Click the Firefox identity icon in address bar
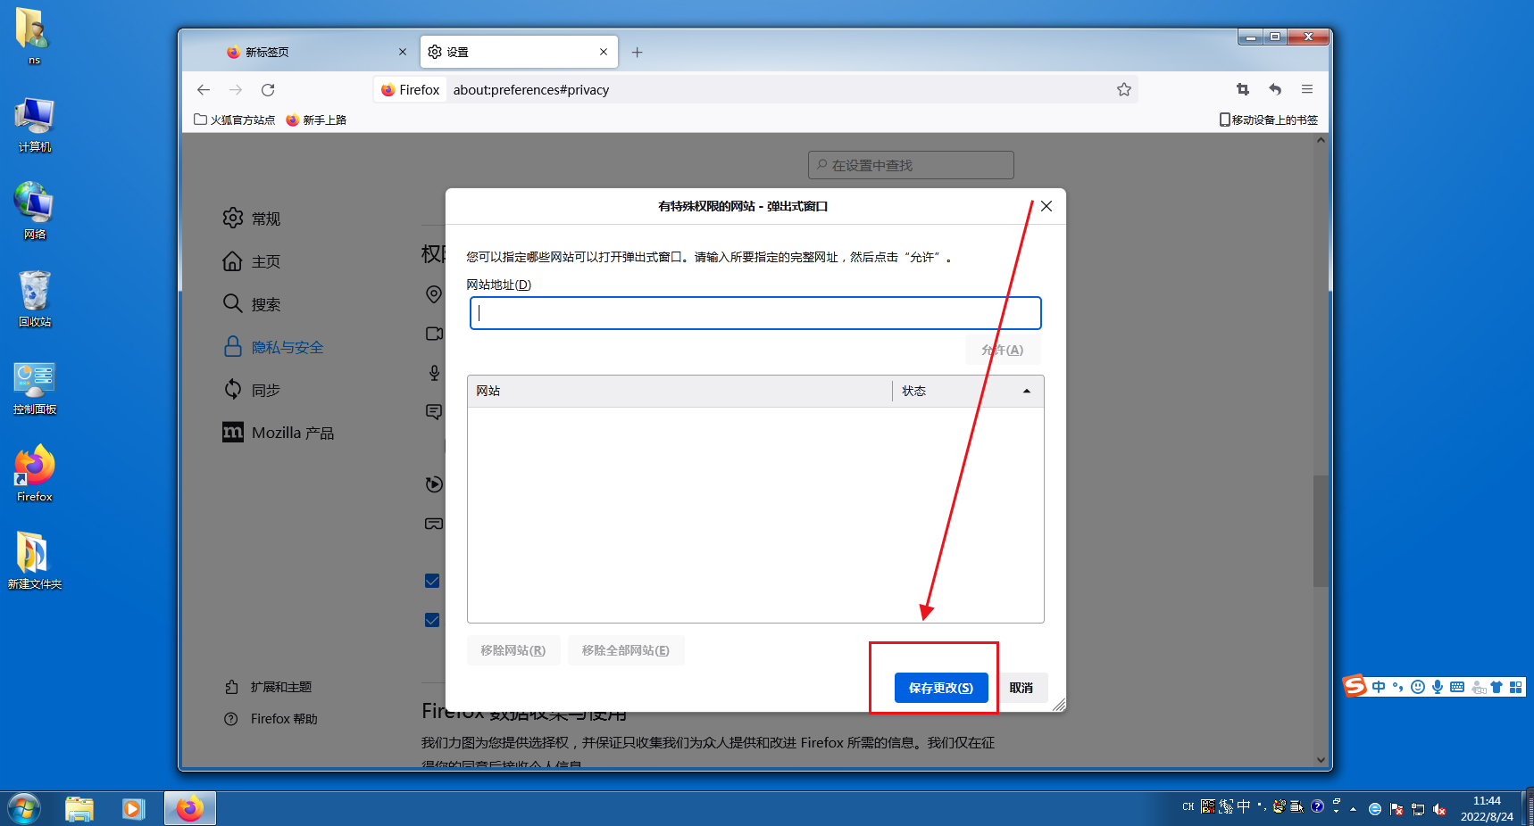1534x826 pixels. click(x=411, y=90)
